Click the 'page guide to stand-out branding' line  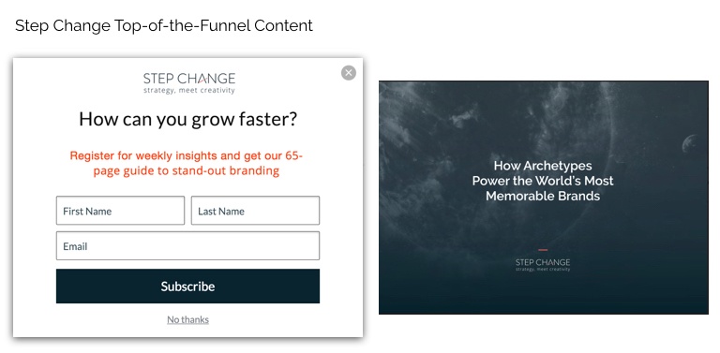[186, 171]
